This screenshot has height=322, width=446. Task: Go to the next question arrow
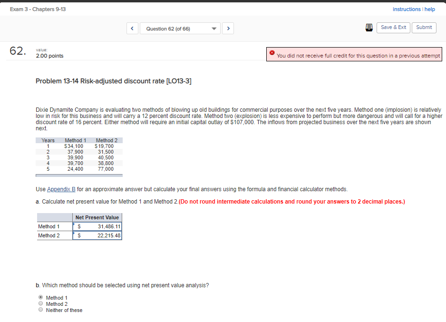[x=228, y=29]
